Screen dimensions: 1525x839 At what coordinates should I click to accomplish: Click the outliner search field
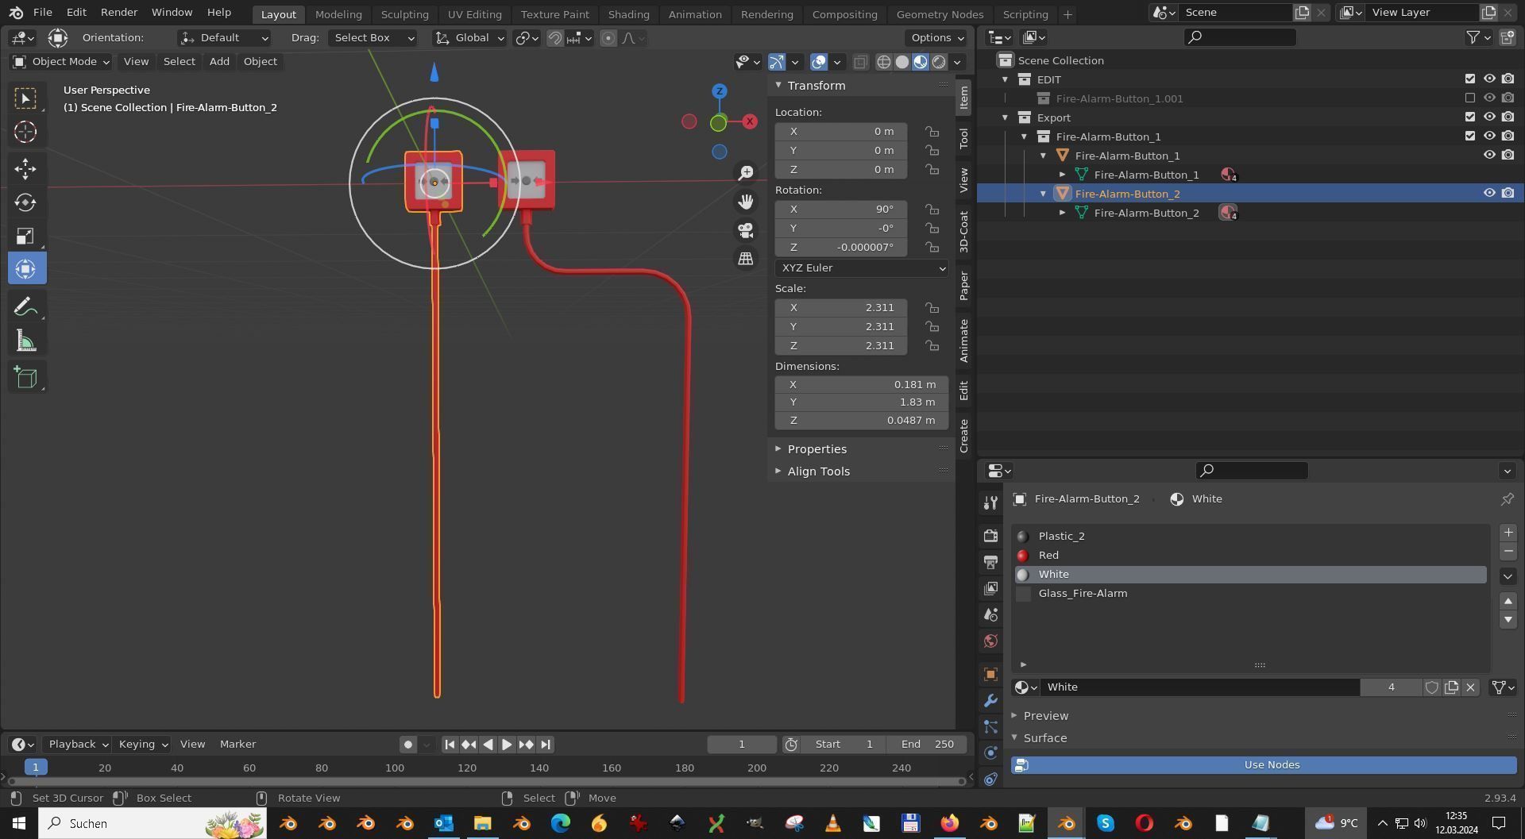[x=1240, y=37]
